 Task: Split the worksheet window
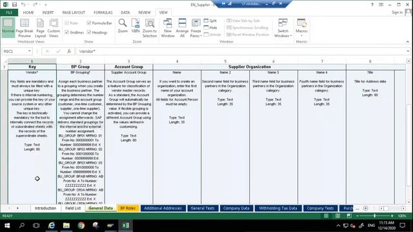click(210, 21)
